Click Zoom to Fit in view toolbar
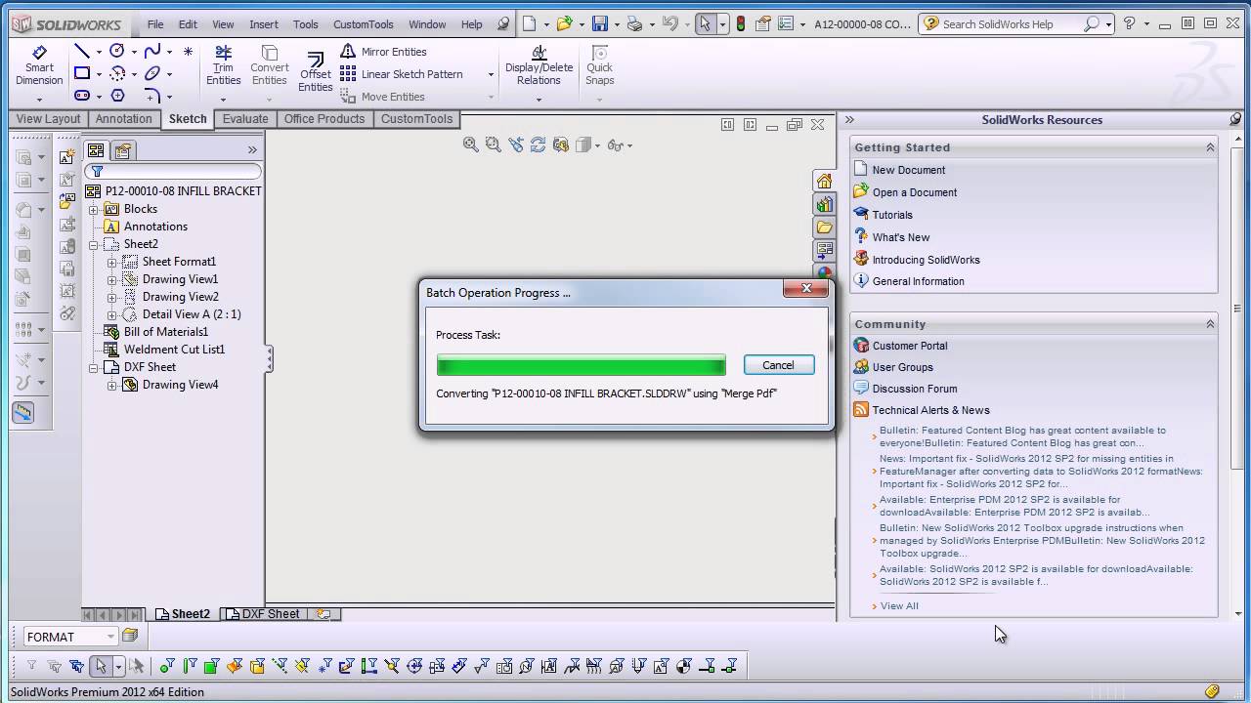This screenshot has width=1251, height=703. [x=471, y=145]
